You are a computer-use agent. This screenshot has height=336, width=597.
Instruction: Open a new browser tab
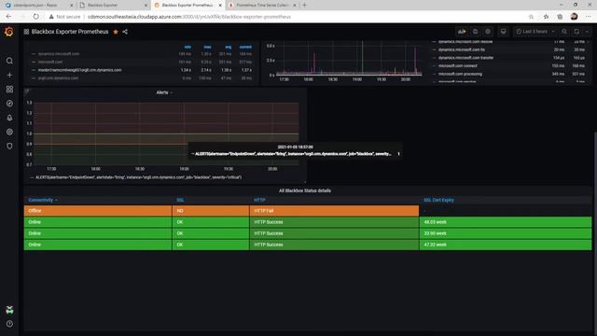[x=304, y=6]
